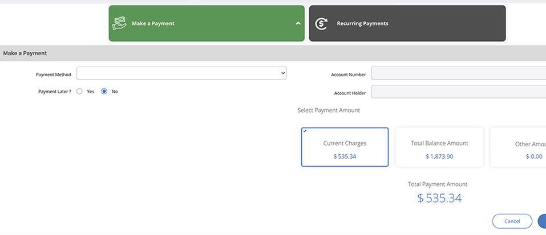Click the Make a Payment section header
The width and height of the screenshot is (546, 235).
25,53
